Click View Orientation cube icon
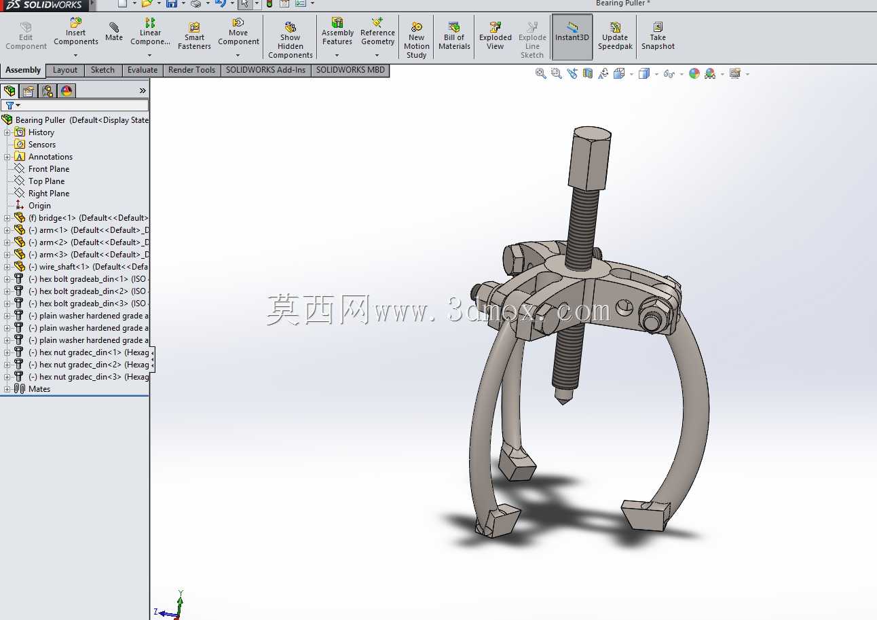This screenshot has width=877, height=620. point(619,73)
